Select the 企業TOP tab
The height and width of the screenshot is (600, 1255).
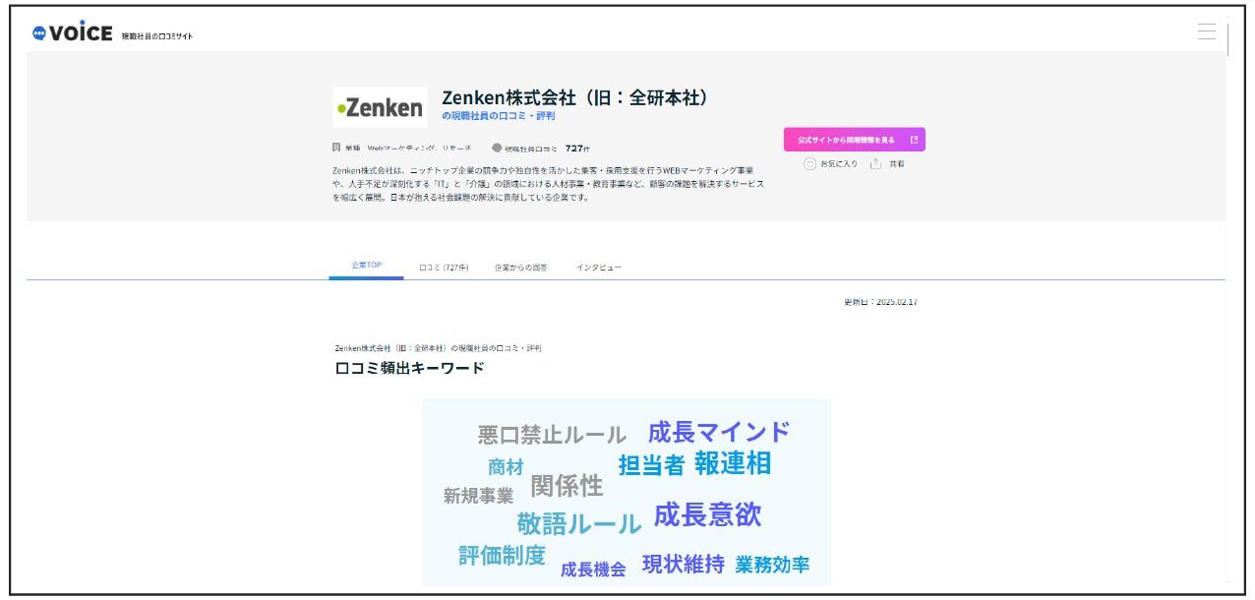(x=366, y=266)
